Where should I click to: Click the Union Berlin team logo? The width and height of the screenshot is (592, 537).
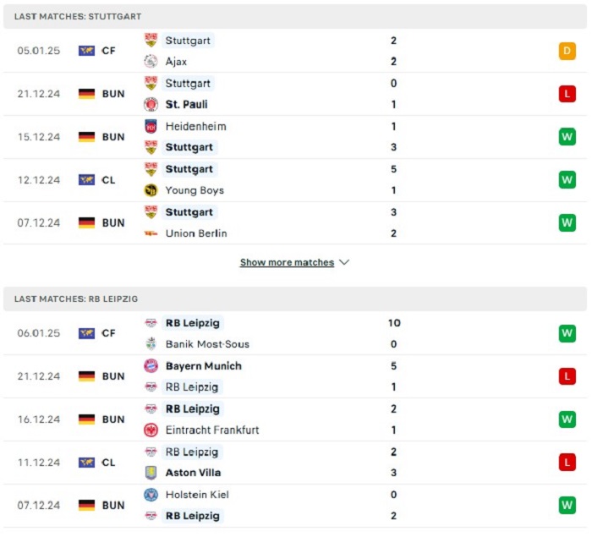click(151, 233)
